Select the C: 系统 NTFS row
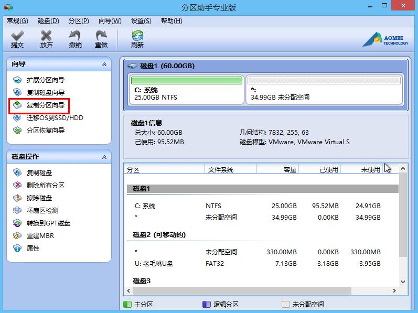 pos(263,206)
